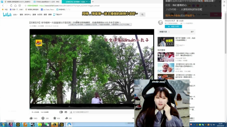Open 会员购 in the bilibili nav
This screenshot has height=127, width=227.
[x=40, y=14]
